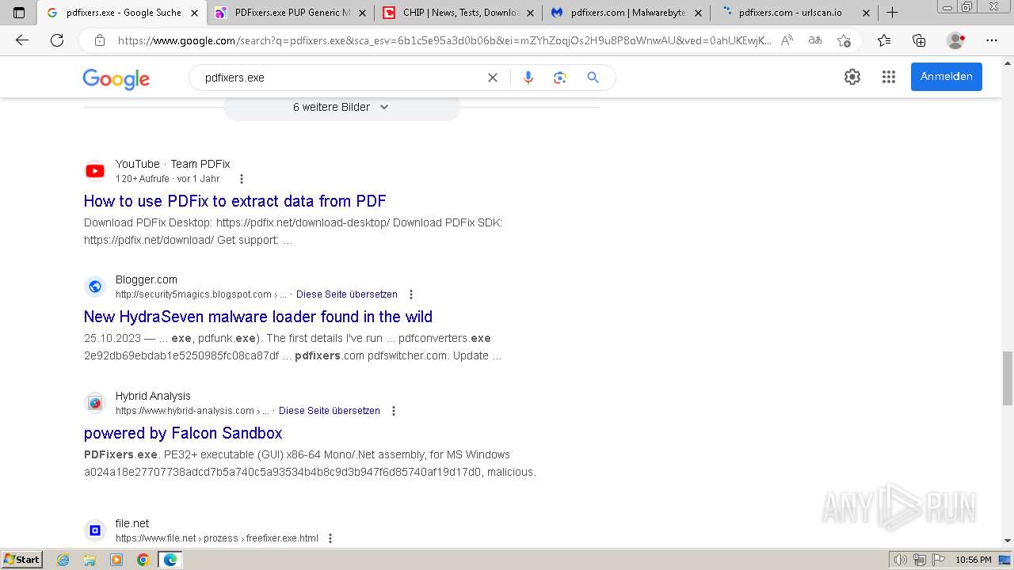Viewport: 1014px width, 570px height.
Task: Open a new browser tab
Action: [x=892, y=13]
